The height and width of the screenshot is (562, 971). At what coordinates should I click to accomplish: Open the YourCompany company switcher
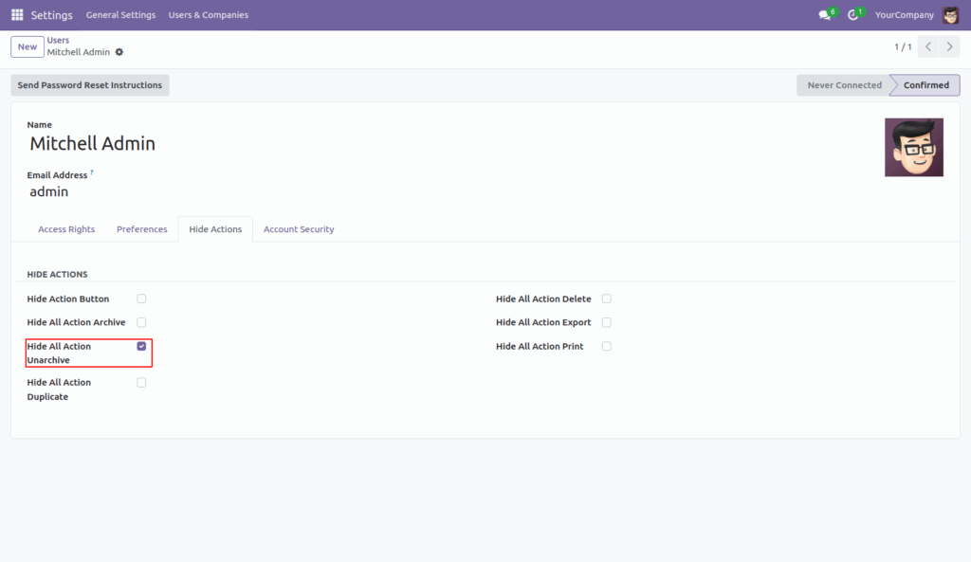[x=904, y=14]
